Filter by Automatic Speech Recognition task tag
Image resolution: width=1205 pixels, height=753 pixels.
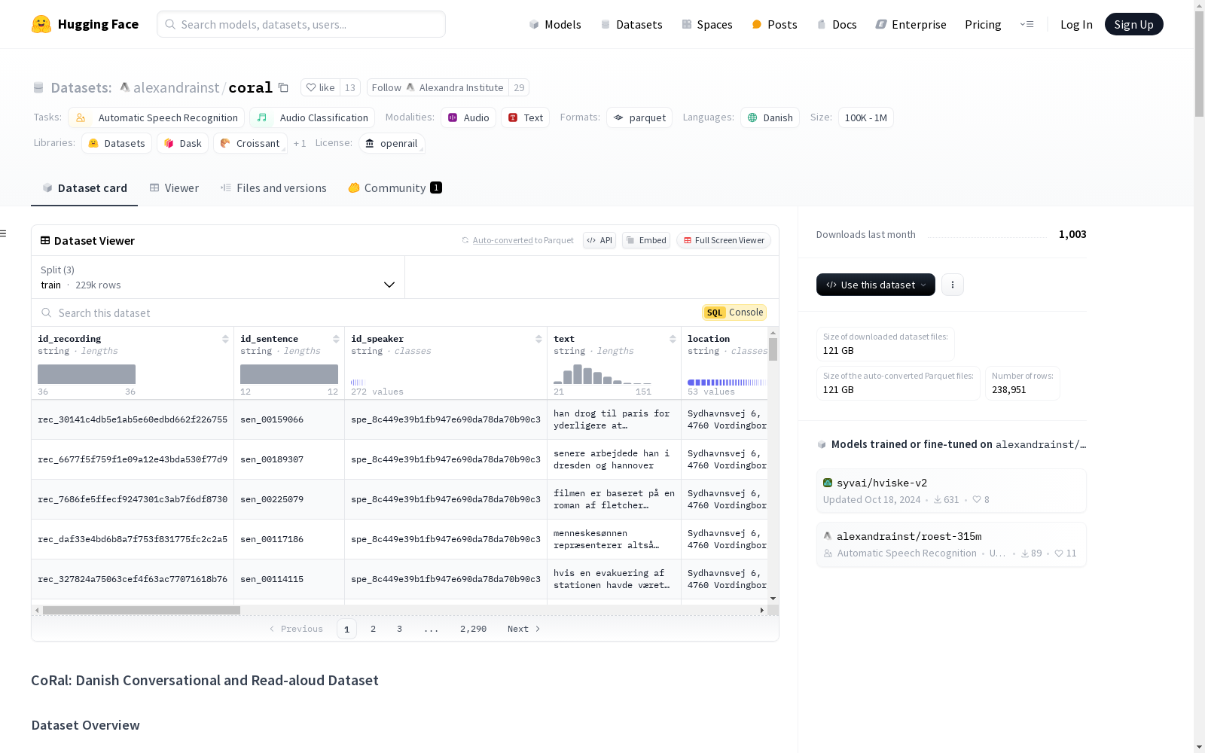click(157, 117)
